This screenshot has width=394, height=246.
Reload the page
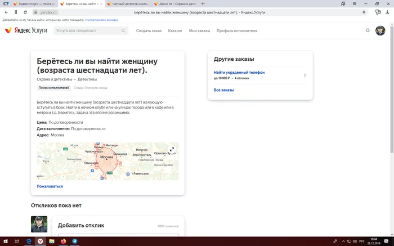pos(25,12)
